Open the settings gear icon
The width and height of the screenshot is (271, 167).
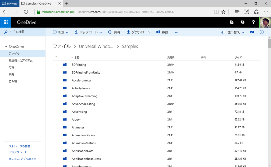[242, 22]
